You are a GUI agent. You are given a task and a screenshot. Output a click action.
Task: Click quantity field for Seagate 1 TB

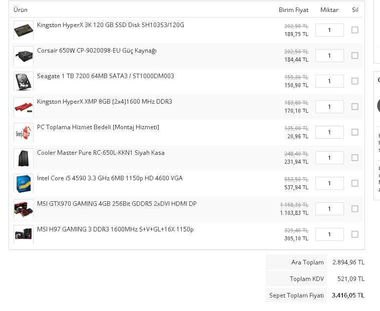pyautogui.click(x=329, y=81)
